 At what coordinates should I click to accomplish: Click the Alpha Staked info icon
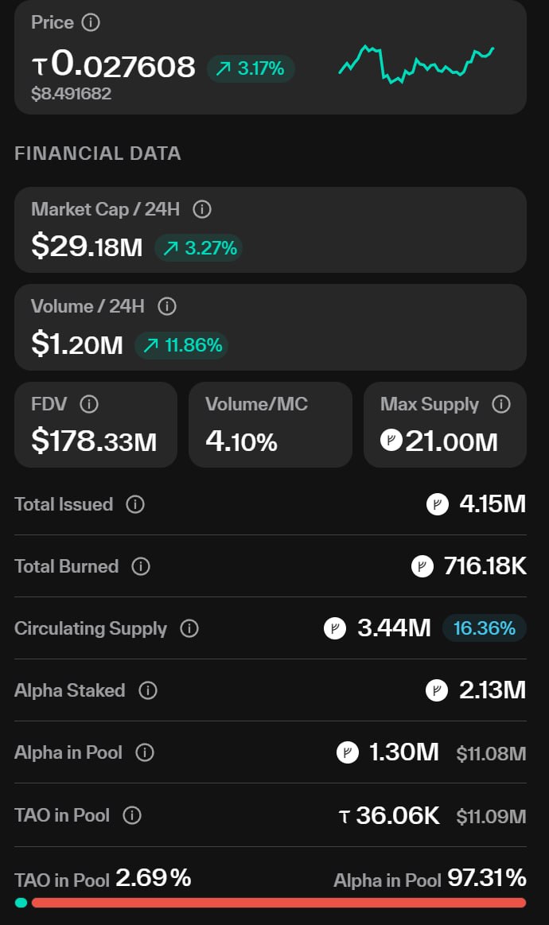tap(148, 690)
